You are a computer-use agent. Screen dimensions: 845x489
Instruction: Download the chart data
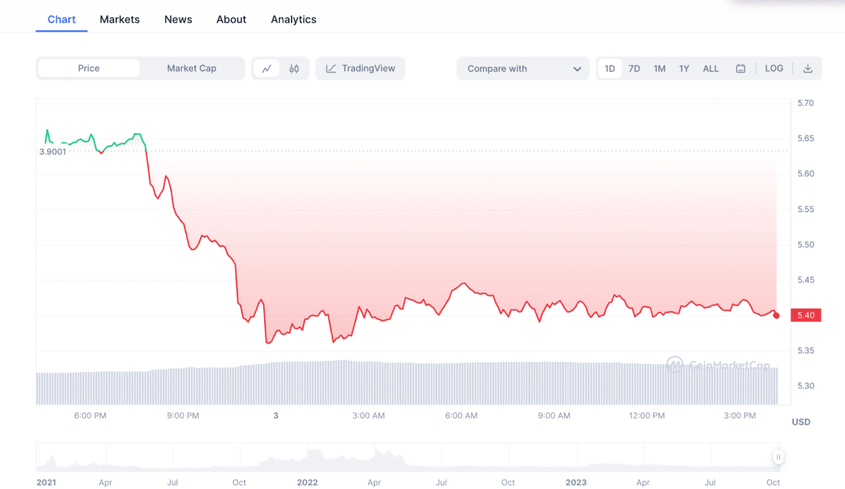[x=807, y=68]
